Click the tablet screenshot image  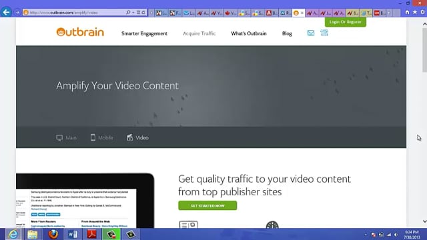click(85, 201)
